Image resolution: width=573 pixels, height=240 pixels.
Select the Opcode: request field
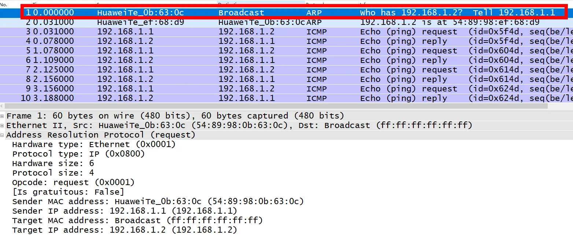73,183
